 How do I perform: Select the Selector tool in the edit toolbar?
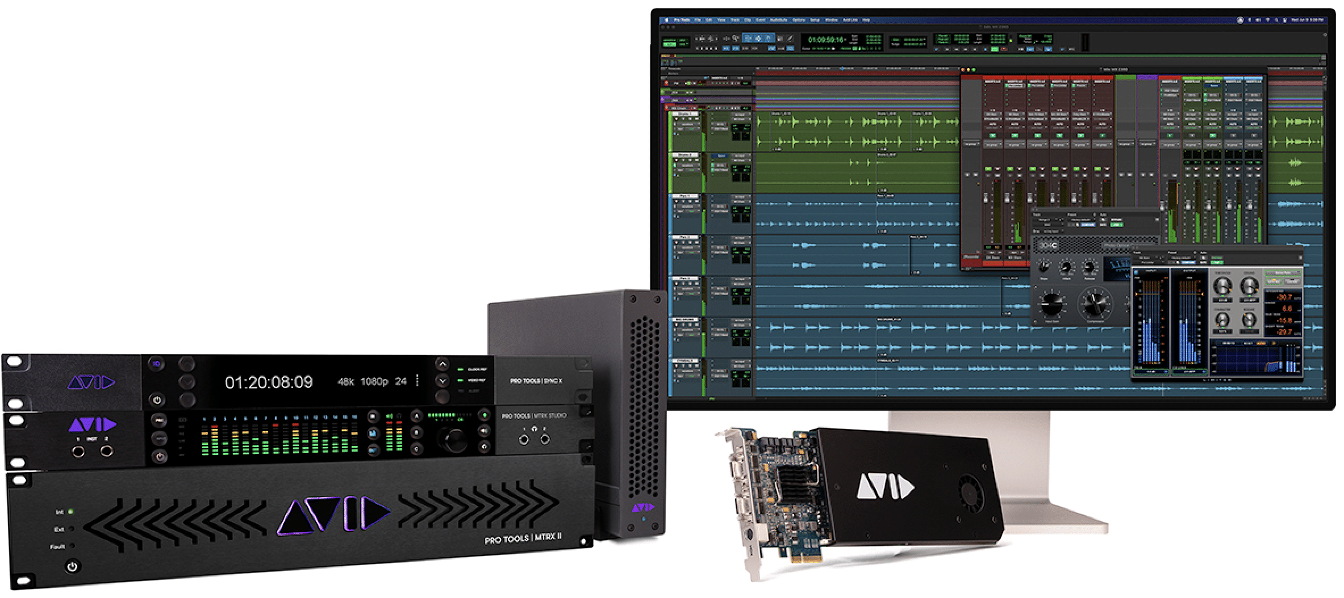(x=758, y=38)
